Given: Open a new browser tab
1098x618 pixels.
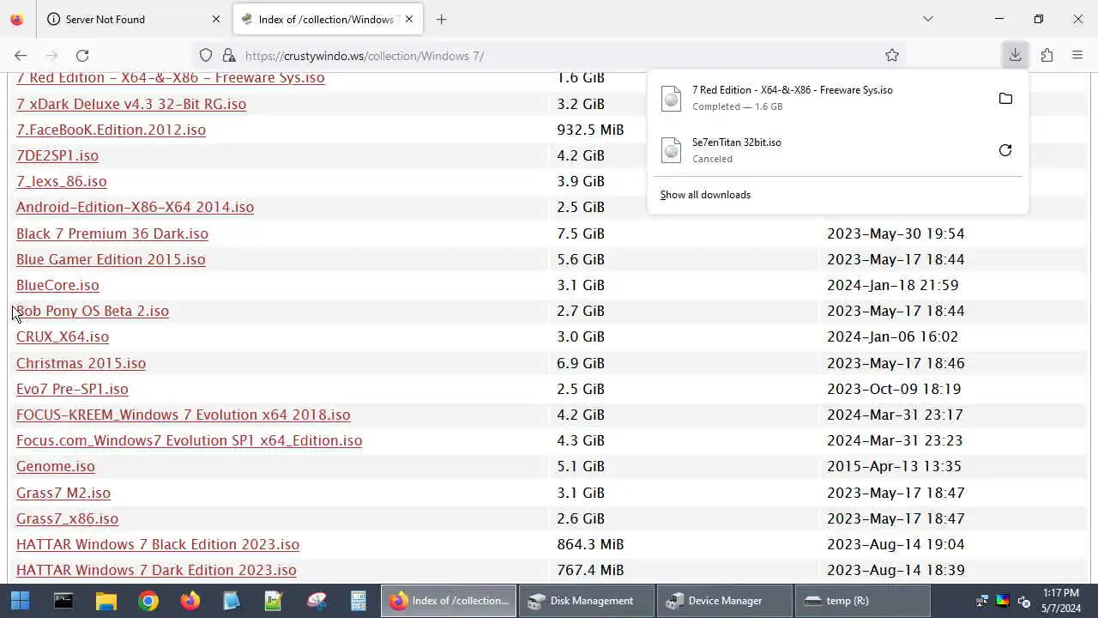Looking at the screenshot, I should tap(441, 19).
